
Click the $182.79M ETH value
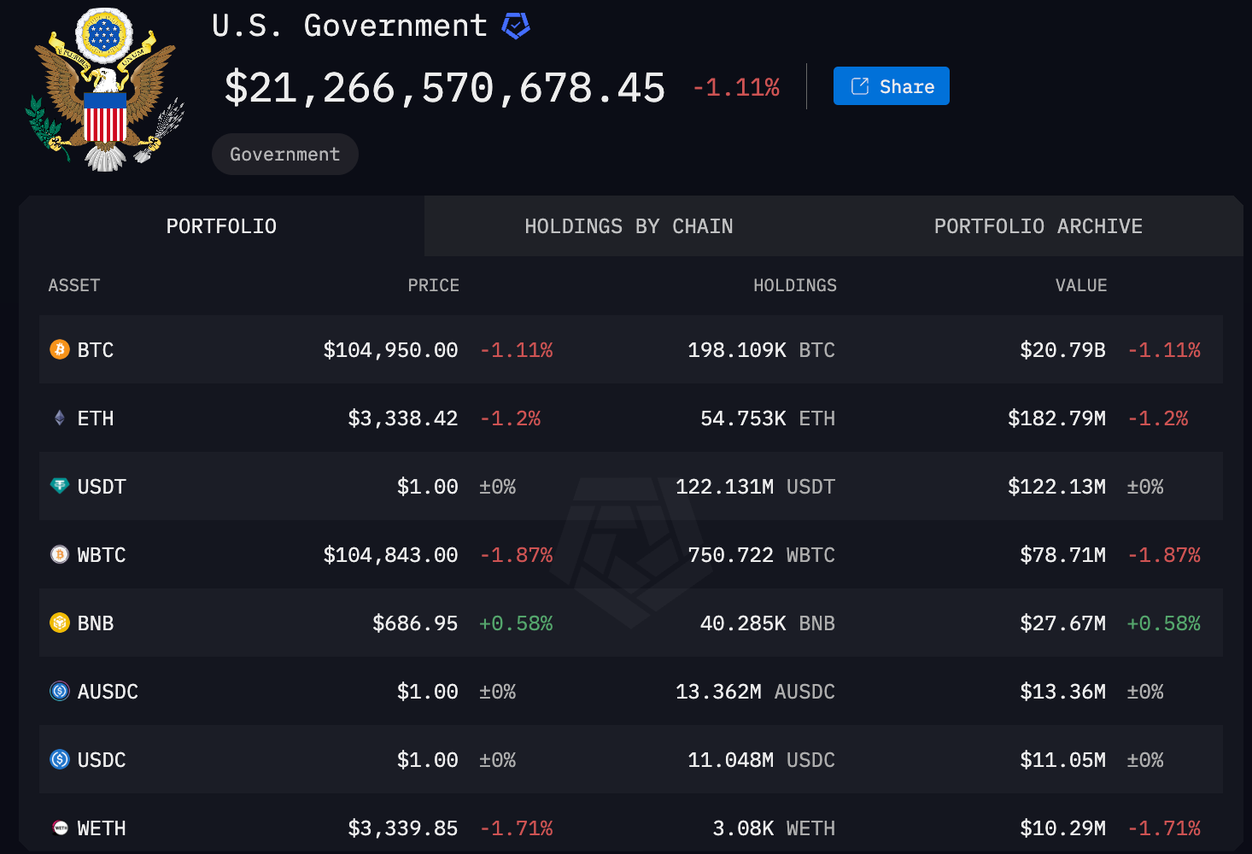pyautogui.click(x=1057, y=418)
